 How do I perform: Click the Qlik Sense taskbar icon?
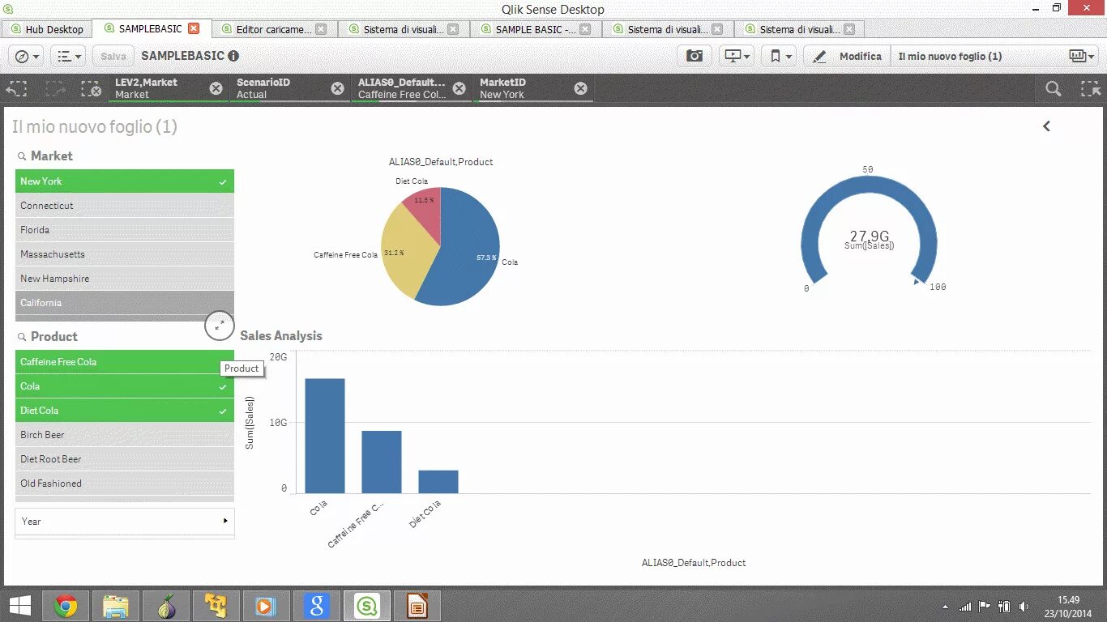coord(368,606)
